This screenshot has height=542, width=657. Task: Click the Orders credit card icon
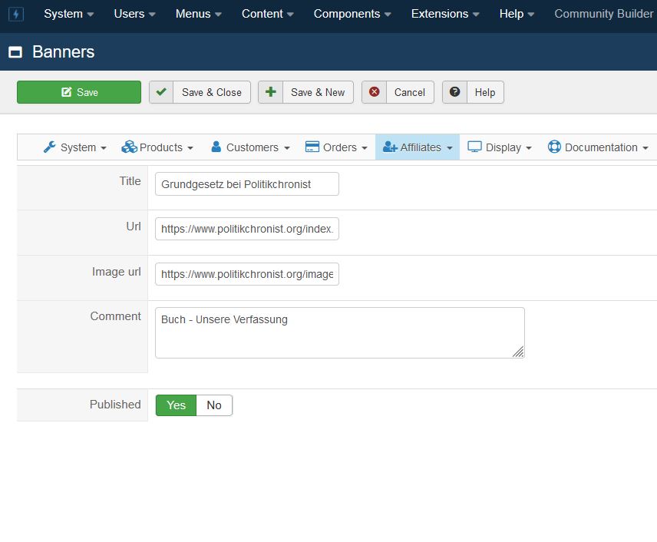coord(312,147)
